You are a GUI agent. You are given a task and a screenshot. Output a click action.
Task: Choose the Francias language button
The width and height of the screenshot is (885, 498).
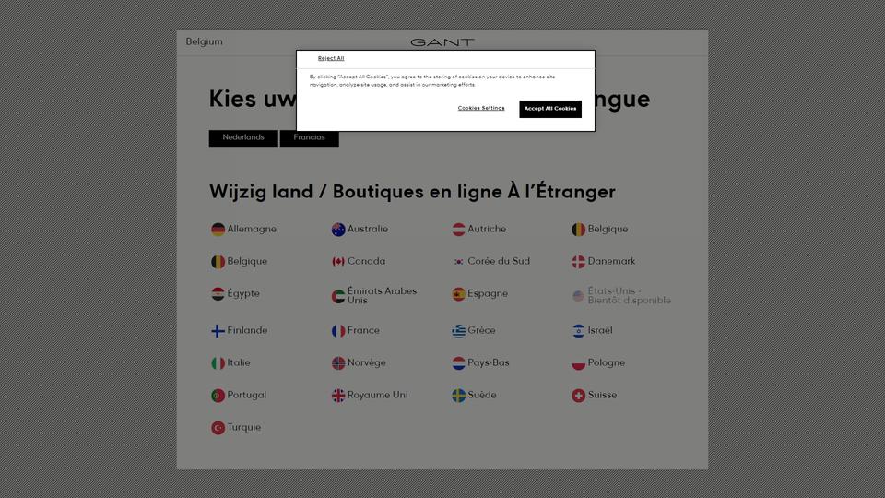(310, 137)
